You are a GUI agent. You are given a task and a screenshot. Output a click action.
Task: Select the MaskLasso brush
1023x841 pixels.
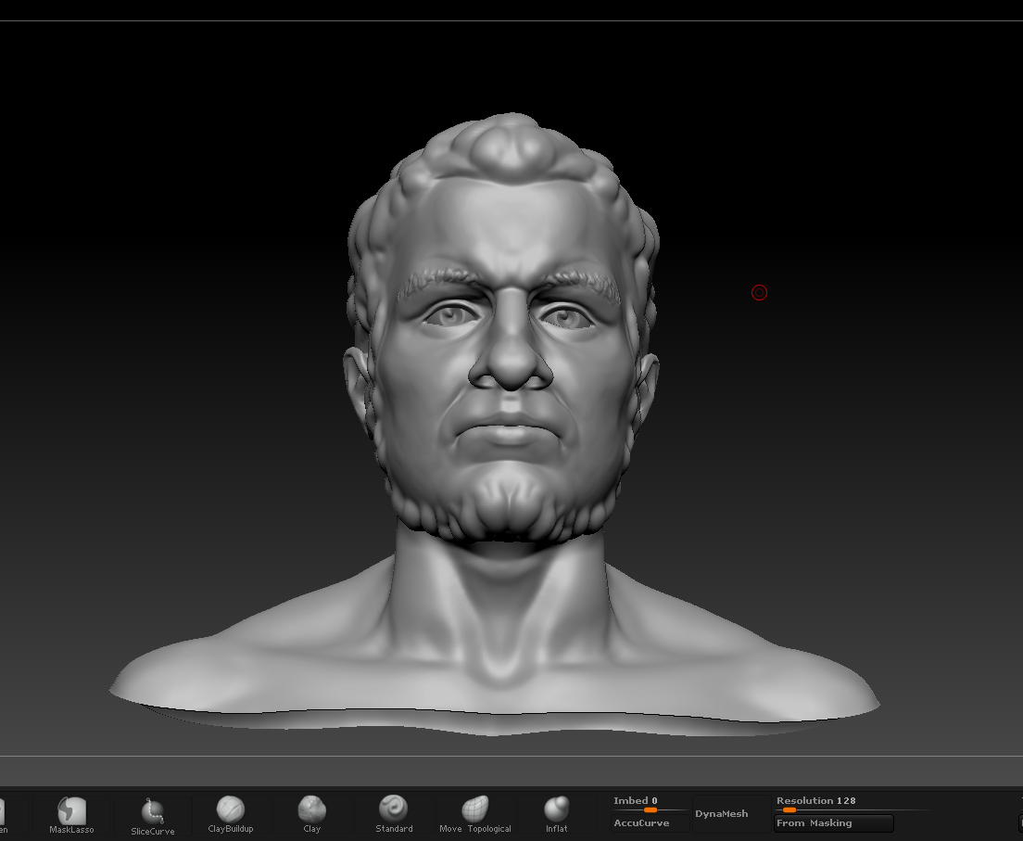click(x=71, y=813)
